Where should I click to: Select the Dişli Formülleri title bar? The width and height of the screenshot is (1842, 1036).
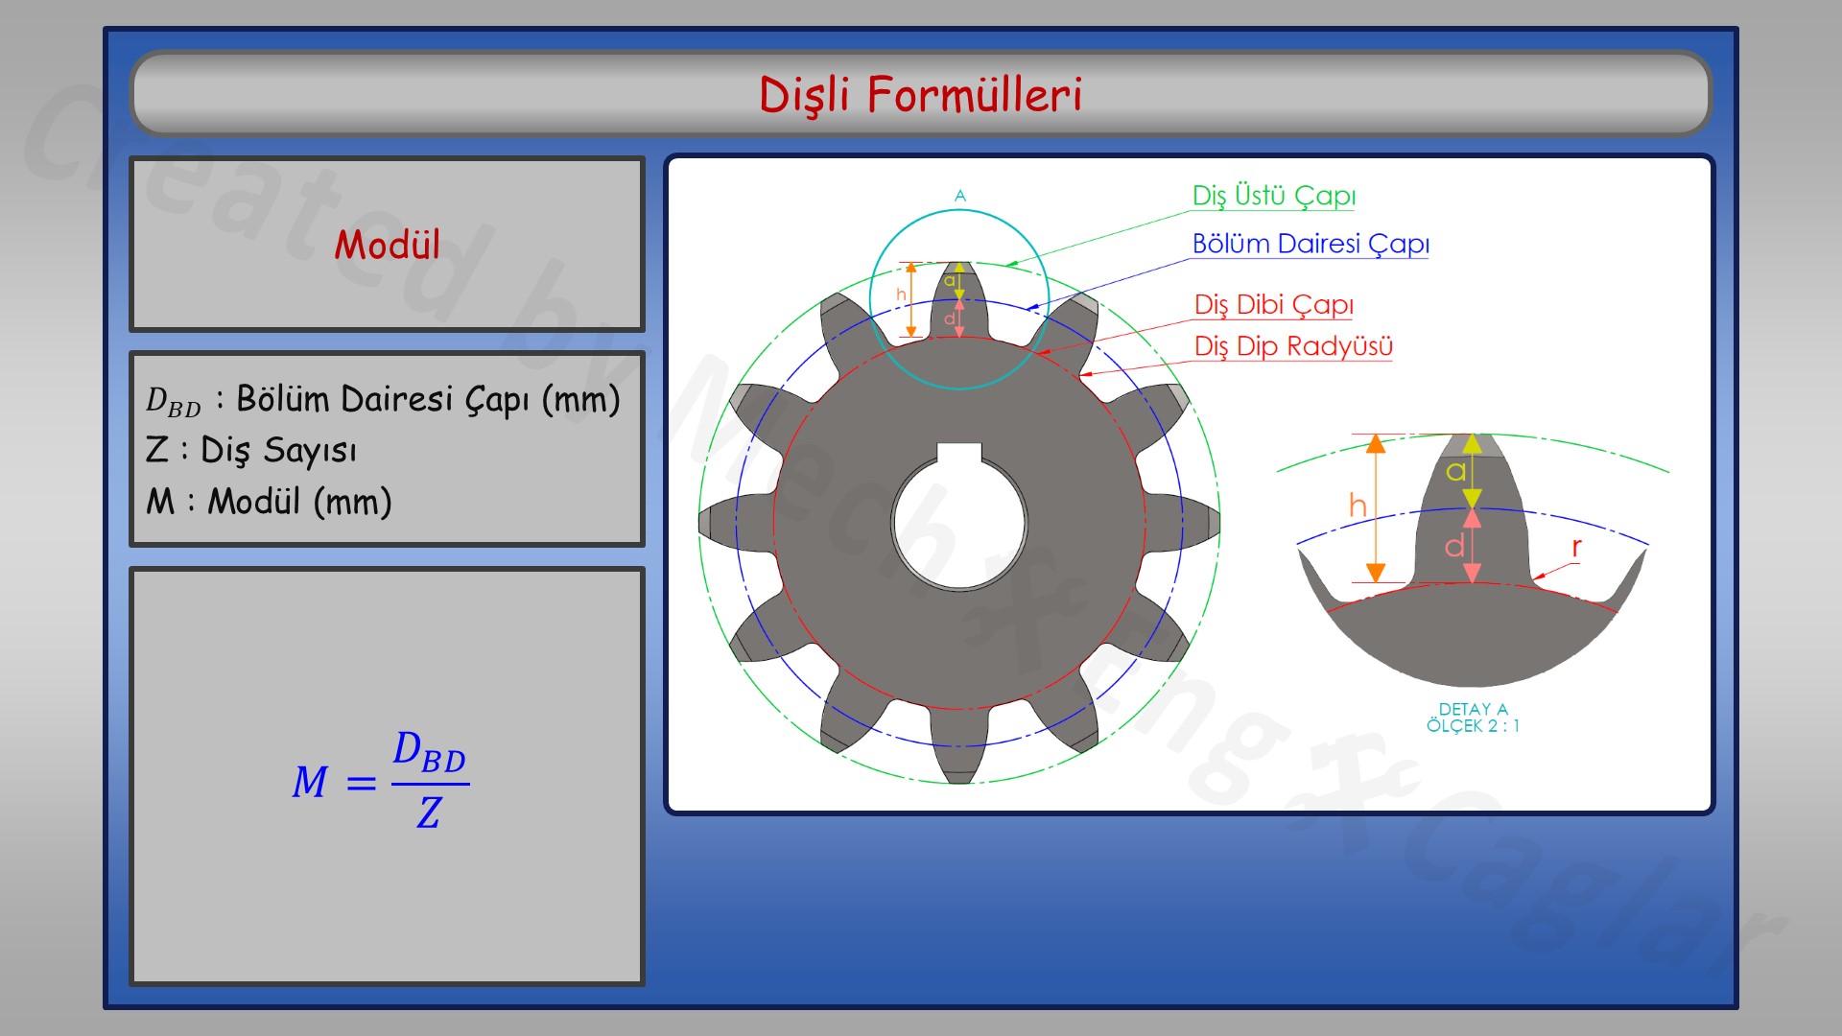pyautogui.click(x=921, y=96)
